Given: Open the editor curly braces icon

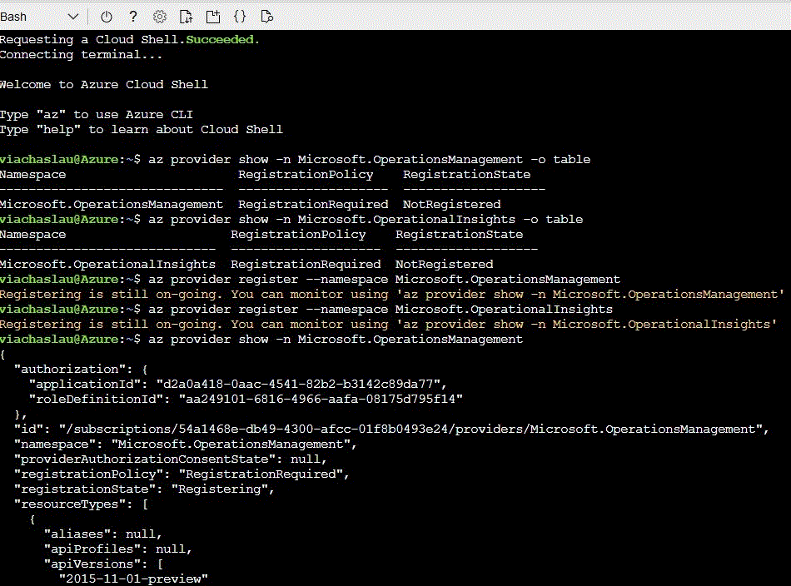Looking at the screenshot, I should point(240,17).
